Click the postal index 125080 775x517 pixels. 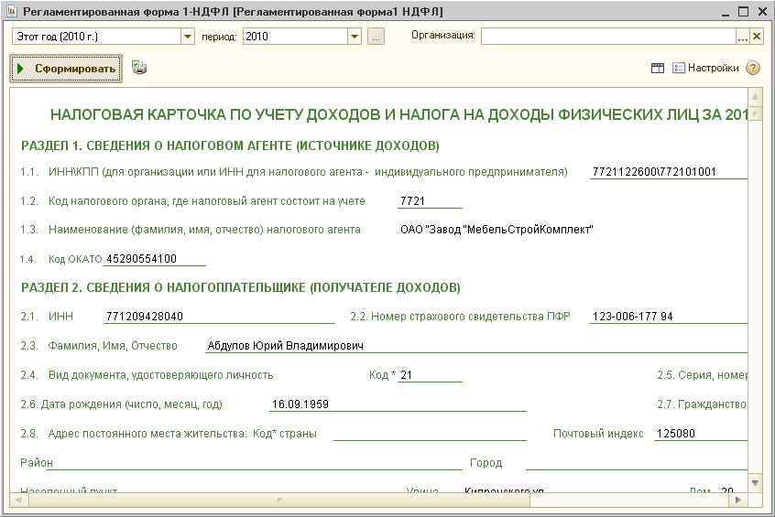tap(676, 434)
